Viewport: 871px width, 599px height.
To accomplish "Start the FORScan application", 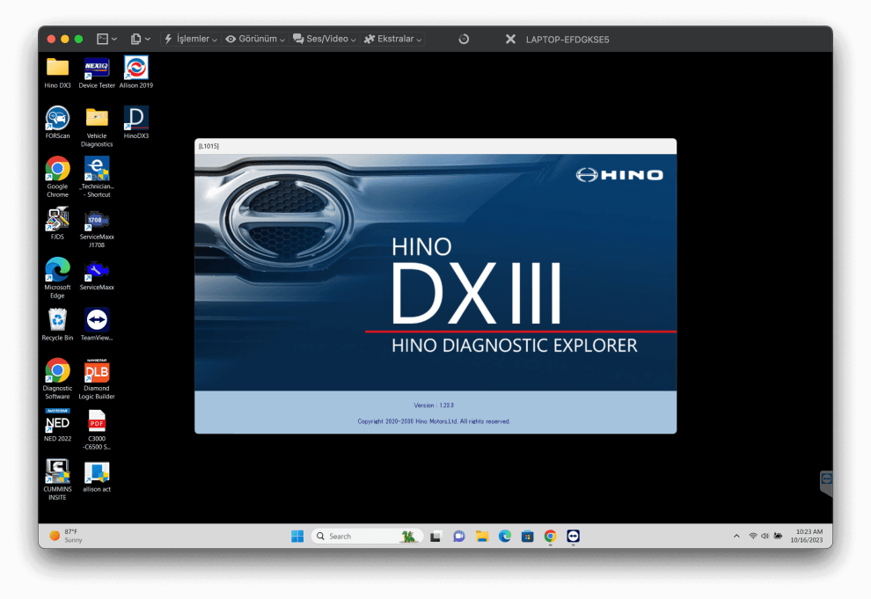I will 57,118.
